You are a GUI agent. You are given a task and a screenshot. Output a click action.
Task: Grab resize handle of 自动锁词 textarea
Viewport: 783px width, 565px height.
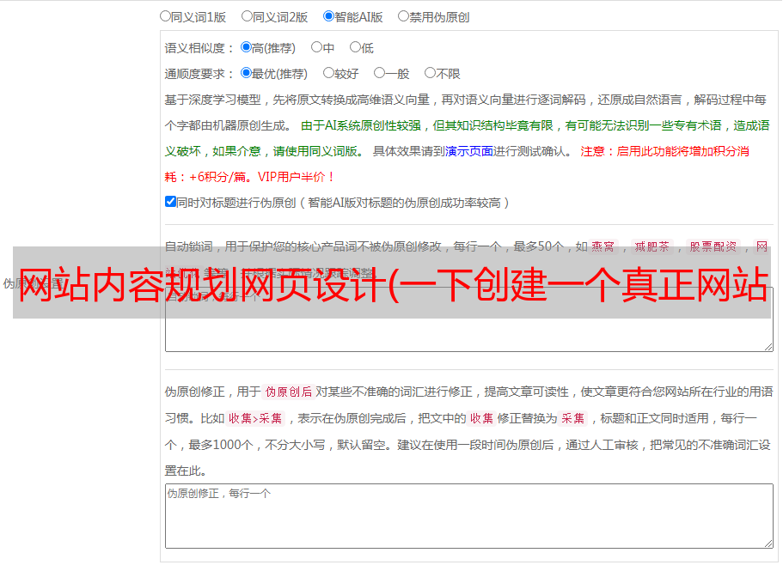768,347
